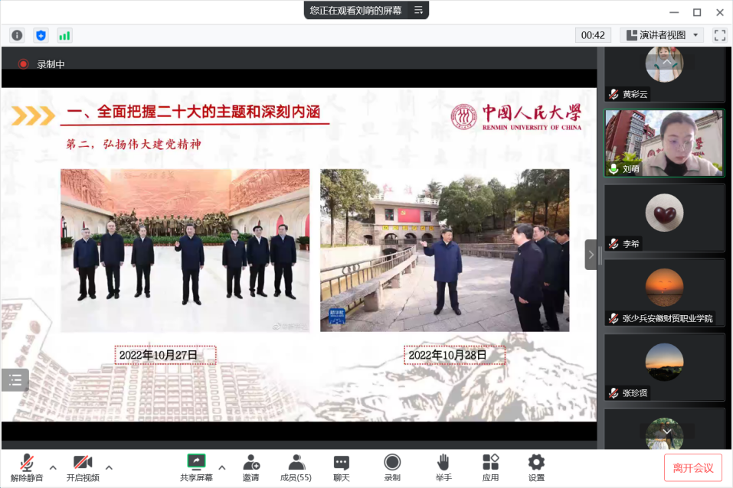733x488 pixels.
Task: Open the 演讲者视图 view dropdown
Action: point(662,35)
